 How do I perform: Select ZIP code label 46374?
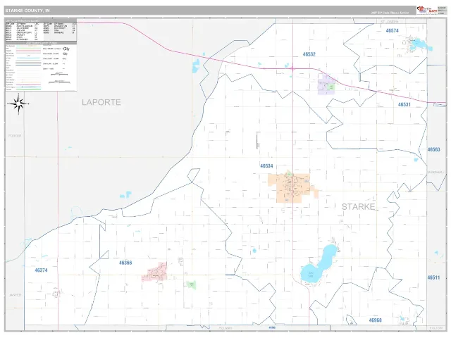point(41,270)
